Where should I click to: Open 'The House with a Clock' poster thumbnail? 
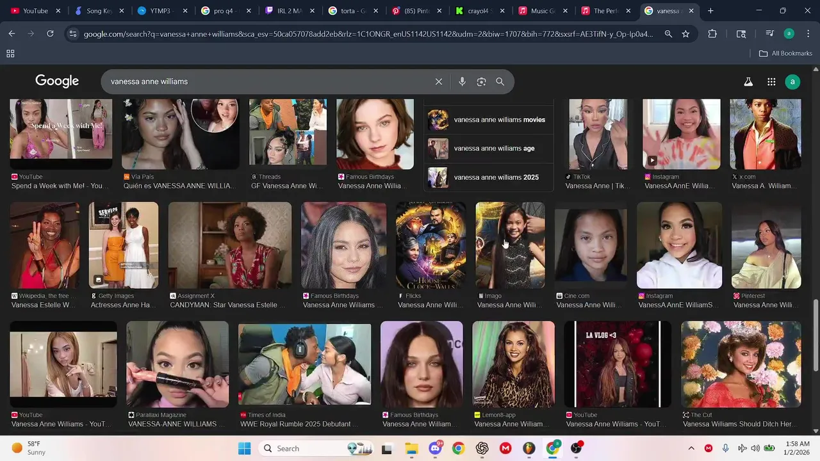tap(430, 245)
